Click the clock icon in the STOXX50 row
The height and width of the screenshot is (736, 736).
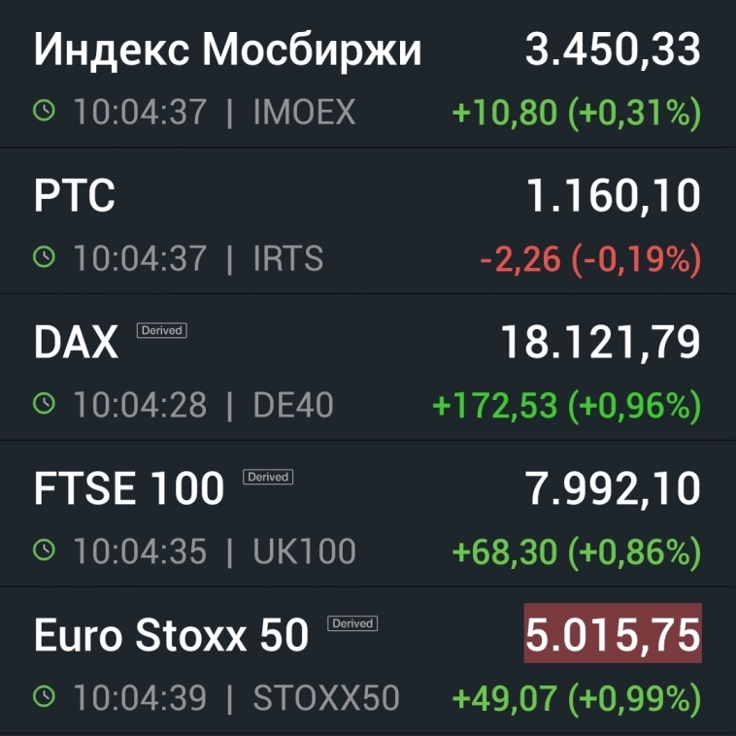pyautogui.click(x=44, y=696)
